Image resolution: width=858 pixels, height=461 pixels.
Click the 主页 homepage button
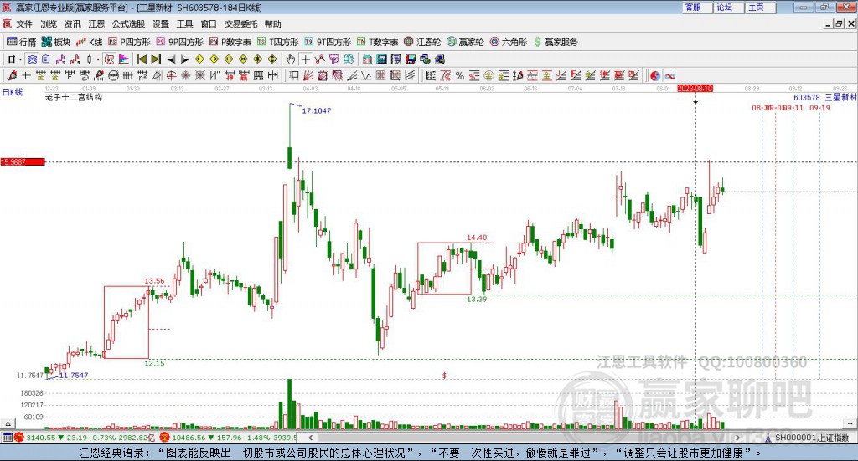coord(759,7)
